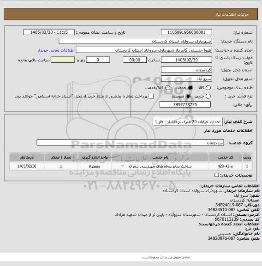Click the نام خدمت column header
The image size is (262, 266).
[x=160, y=157]
